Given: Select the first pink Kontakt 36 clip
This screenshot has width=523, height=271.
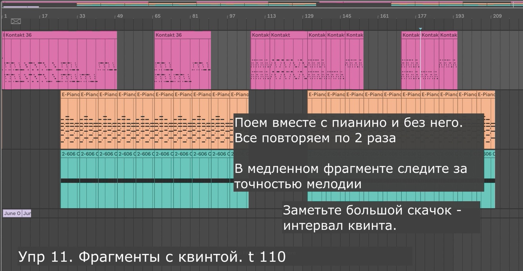Looking at the screenshot, I should pos(60,60).
